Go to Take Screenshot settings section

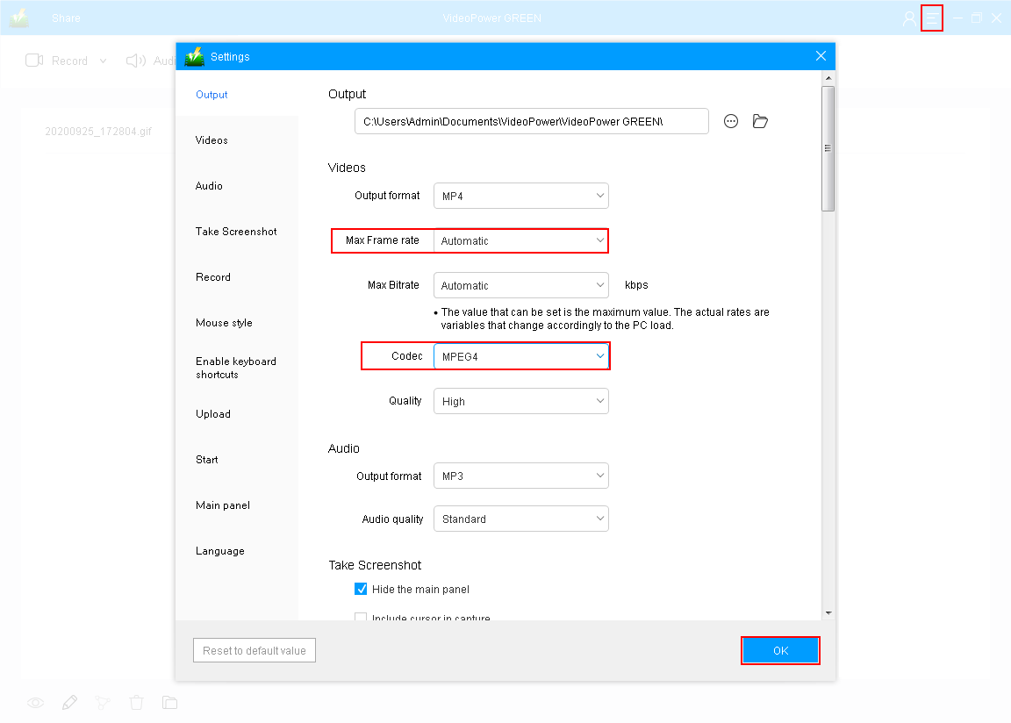tap(236, 232)
